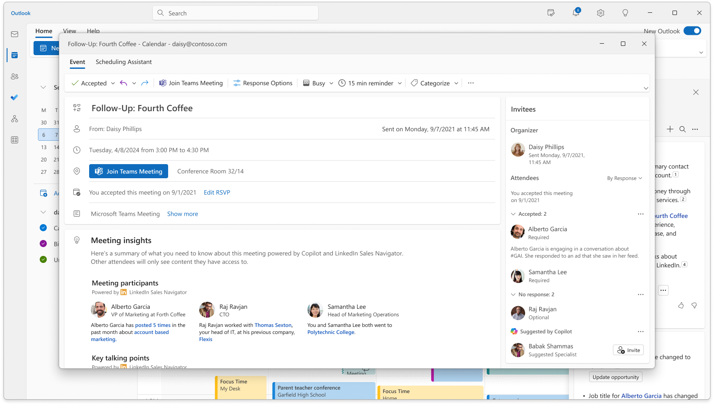Click Forward arrow in event toolbar
Screen dimensions: 714x405
[145, 83]
